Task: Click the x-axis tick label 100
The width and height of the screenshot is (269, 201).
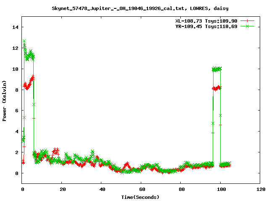Action: click(x=222, y=189)
